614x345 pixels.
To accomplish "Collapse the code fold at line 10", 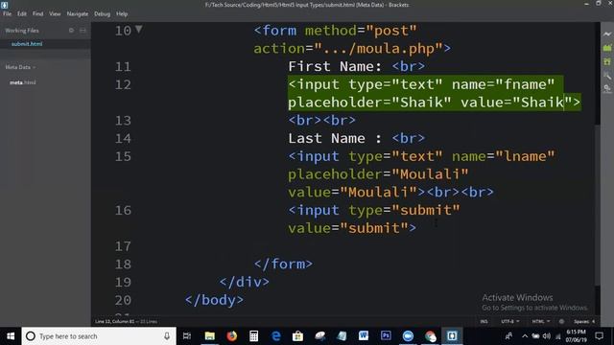I will (x=138, y=29).
